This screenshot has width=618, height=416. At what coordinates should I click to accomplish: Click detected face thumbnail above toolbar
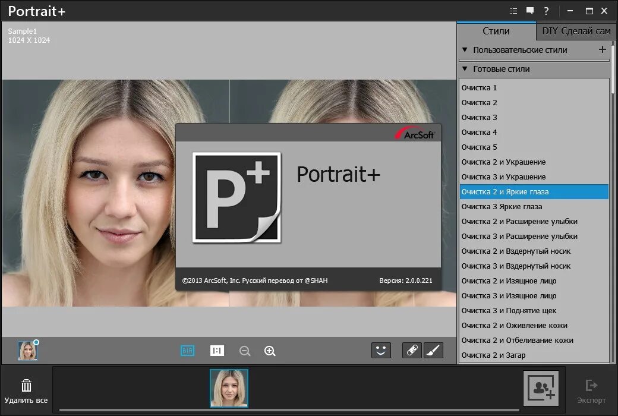pyautogui.click(x=27, y=351)
